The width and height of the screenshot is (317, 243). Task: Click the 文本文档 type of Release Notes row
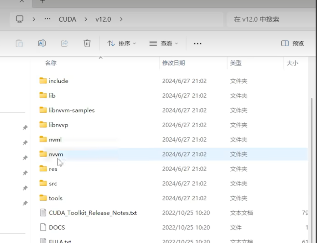tap(241, 213)
